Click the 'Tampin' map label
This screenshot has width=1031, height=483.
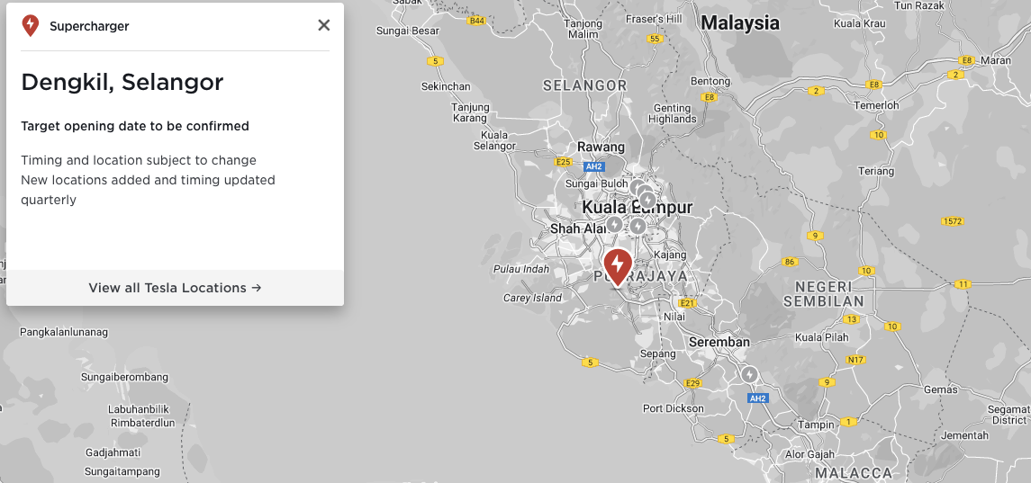click(x=816, y=425)
